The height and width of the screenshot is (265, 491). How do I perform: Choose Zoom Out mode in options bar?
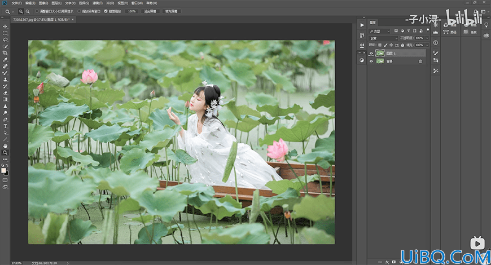(x=28, y=11)
